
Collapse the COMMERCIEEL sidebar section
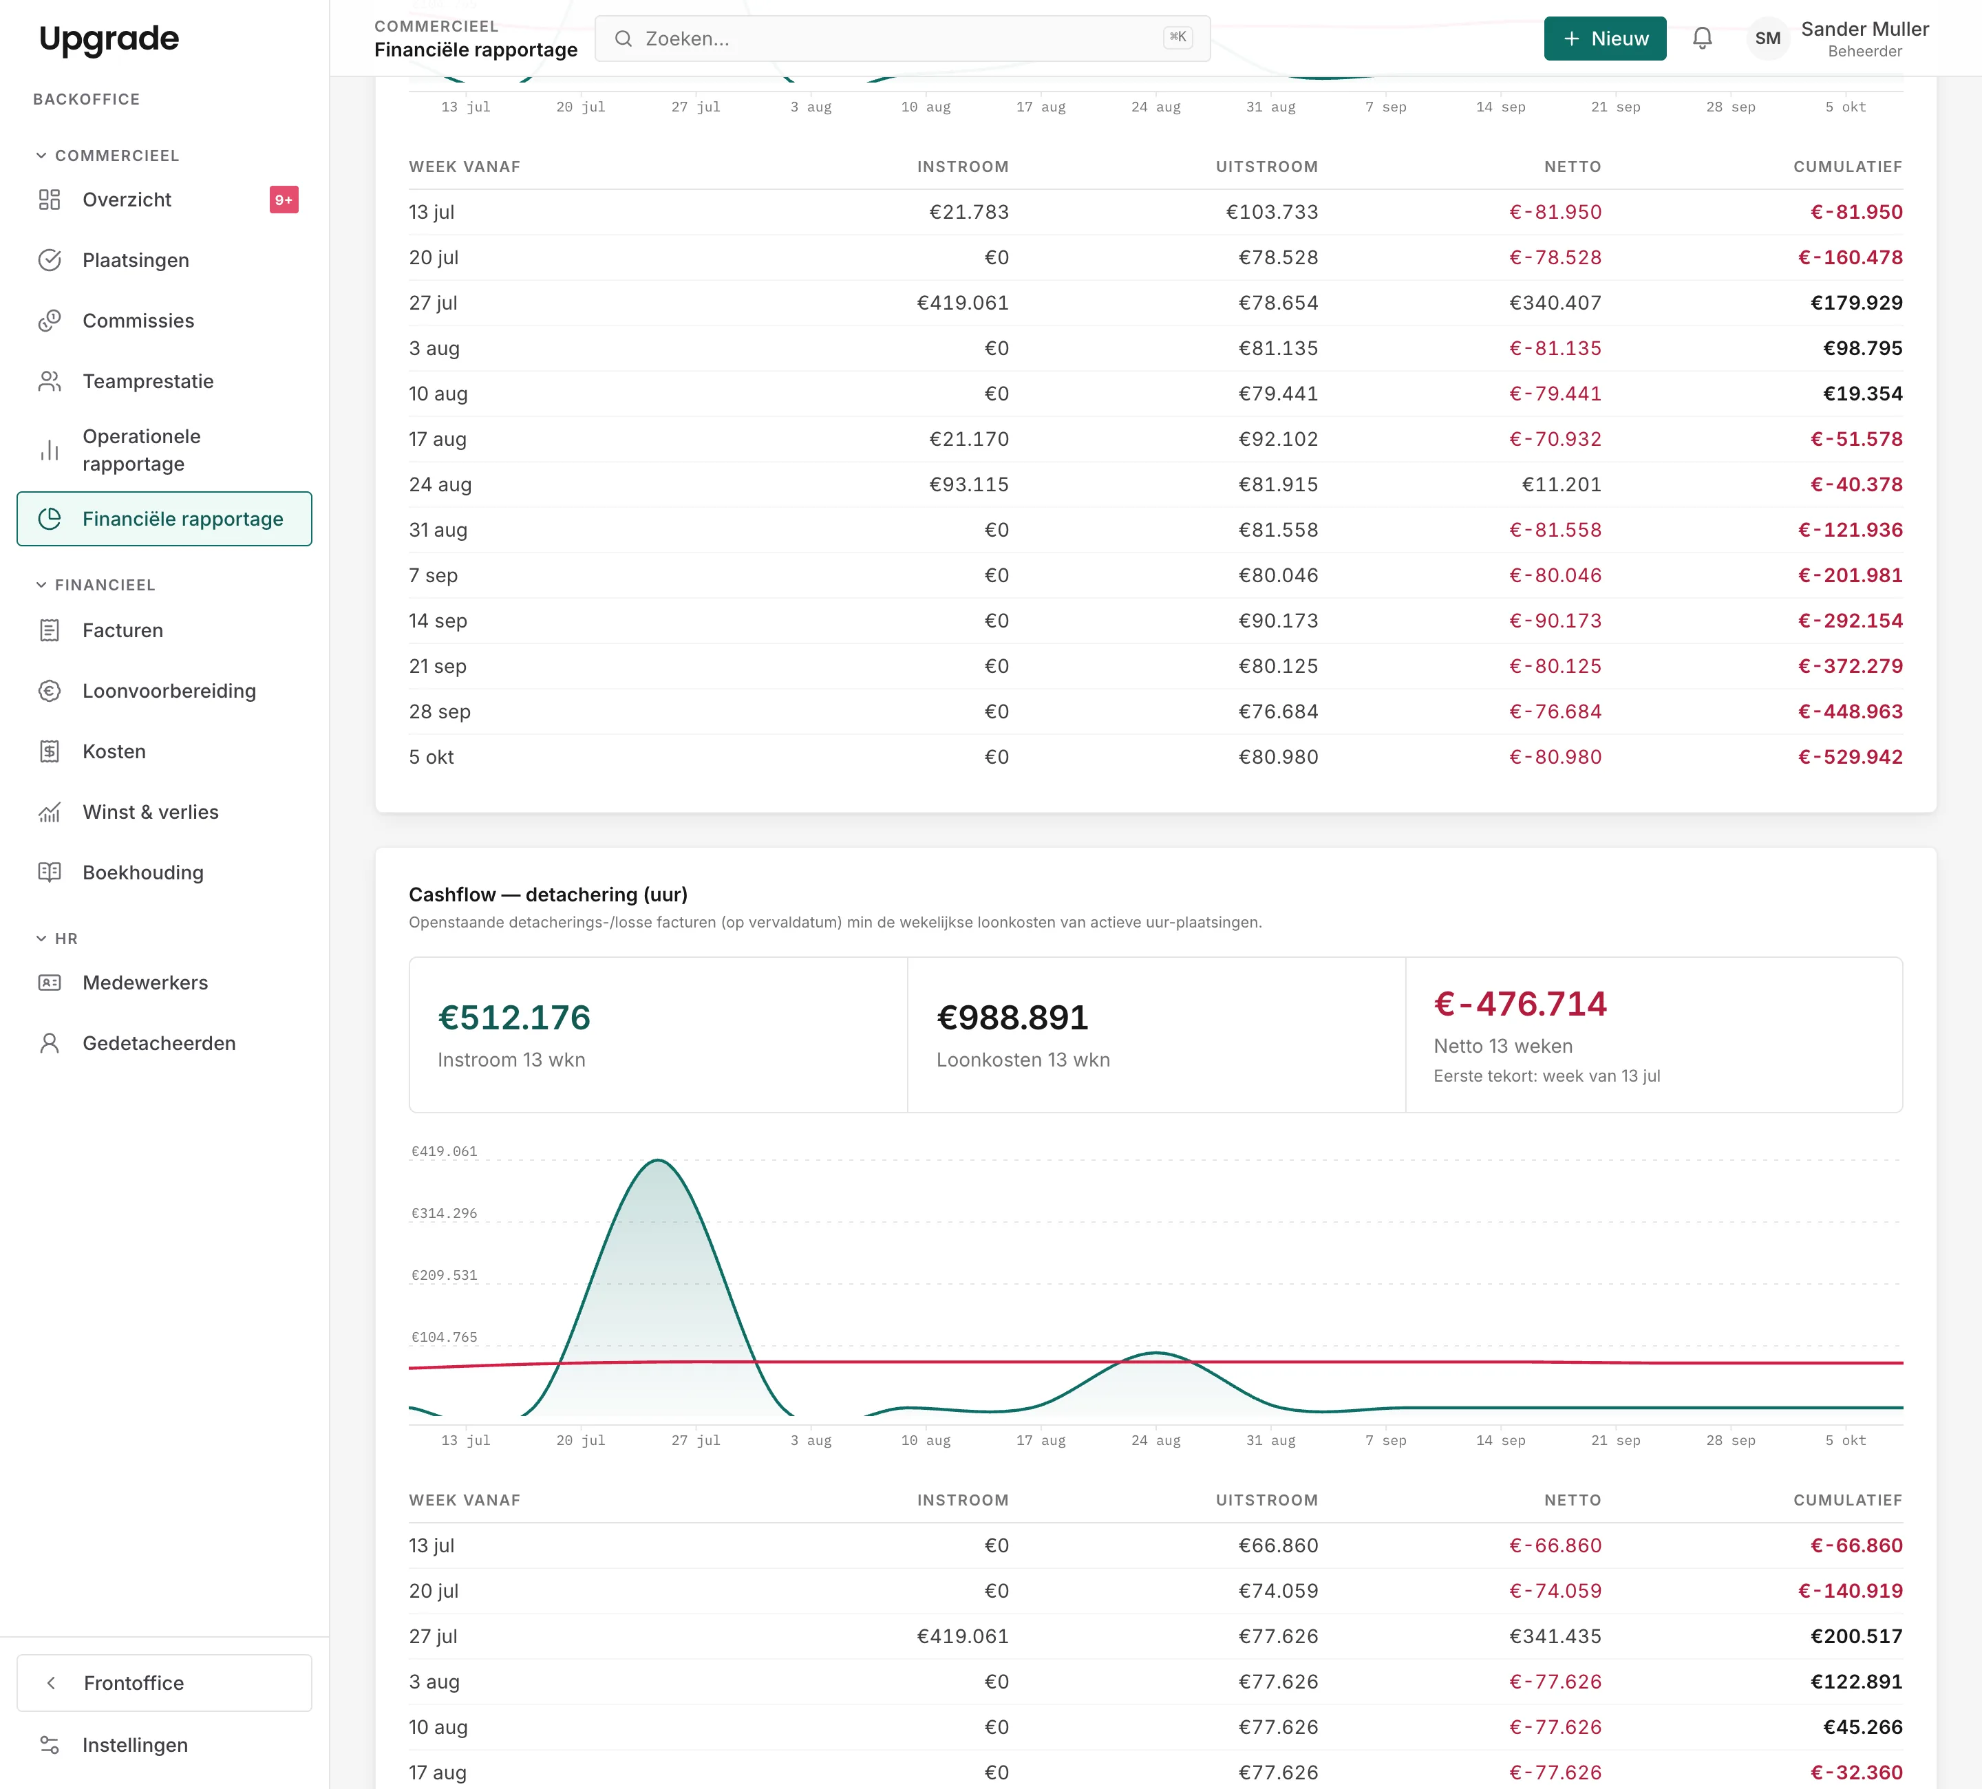coord(107,156)
